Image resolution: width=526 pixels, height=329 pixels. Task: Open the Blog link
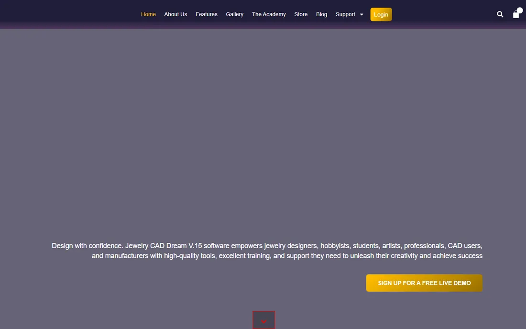pyautogui.click(x=321, y=14)
